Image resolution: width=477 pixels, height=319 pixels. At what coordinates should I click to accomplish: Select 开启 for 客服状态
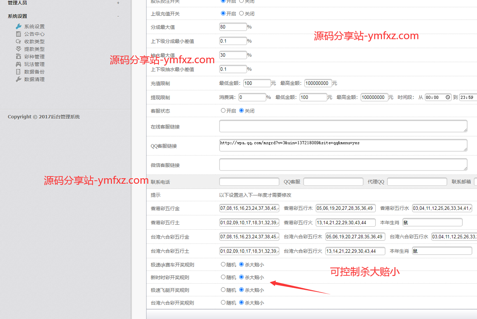coord(223,111)
